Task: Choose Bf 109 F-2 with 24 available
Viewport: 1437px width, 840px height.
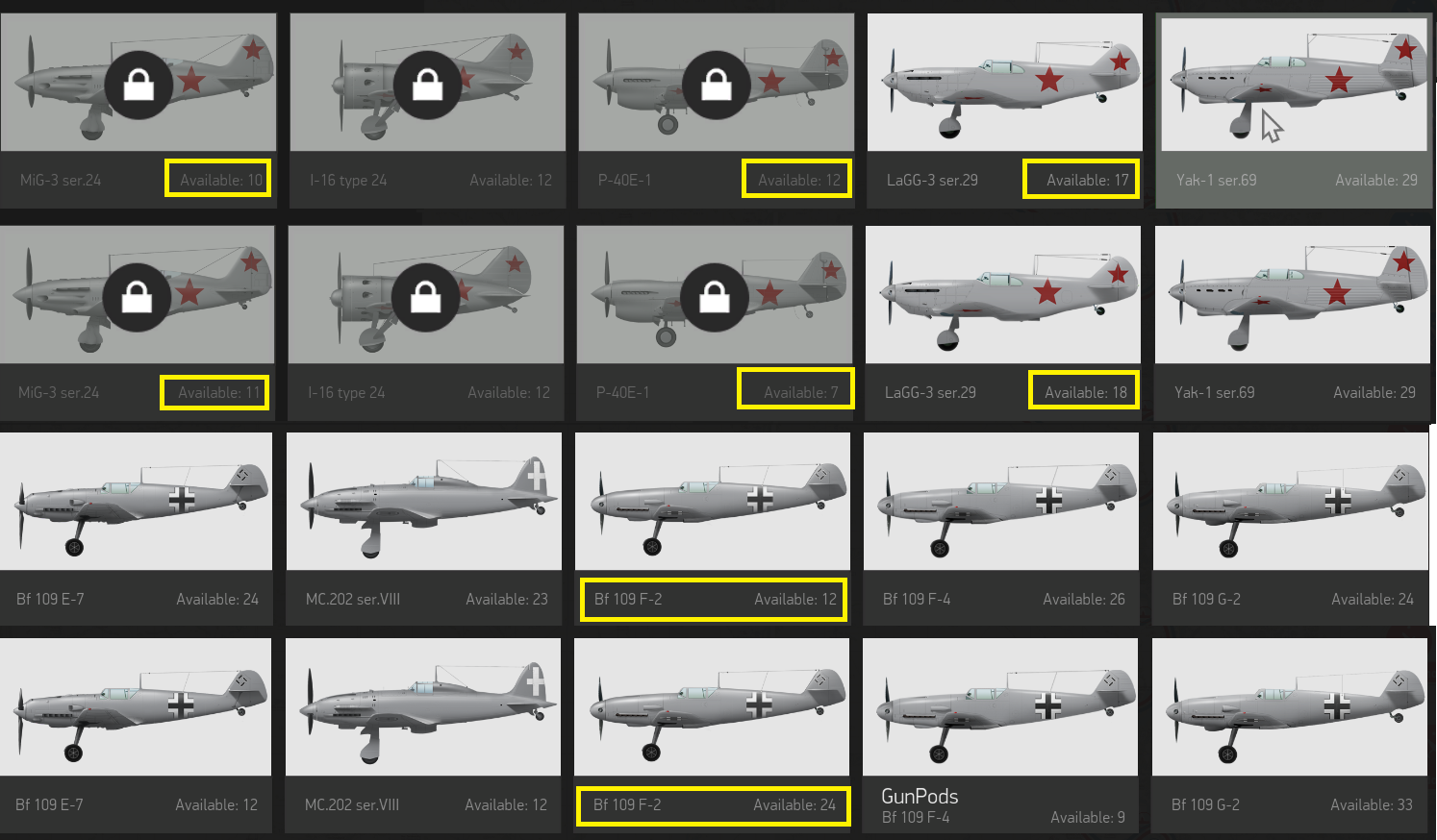Action: pyautogui.click(x=712, y=735)
